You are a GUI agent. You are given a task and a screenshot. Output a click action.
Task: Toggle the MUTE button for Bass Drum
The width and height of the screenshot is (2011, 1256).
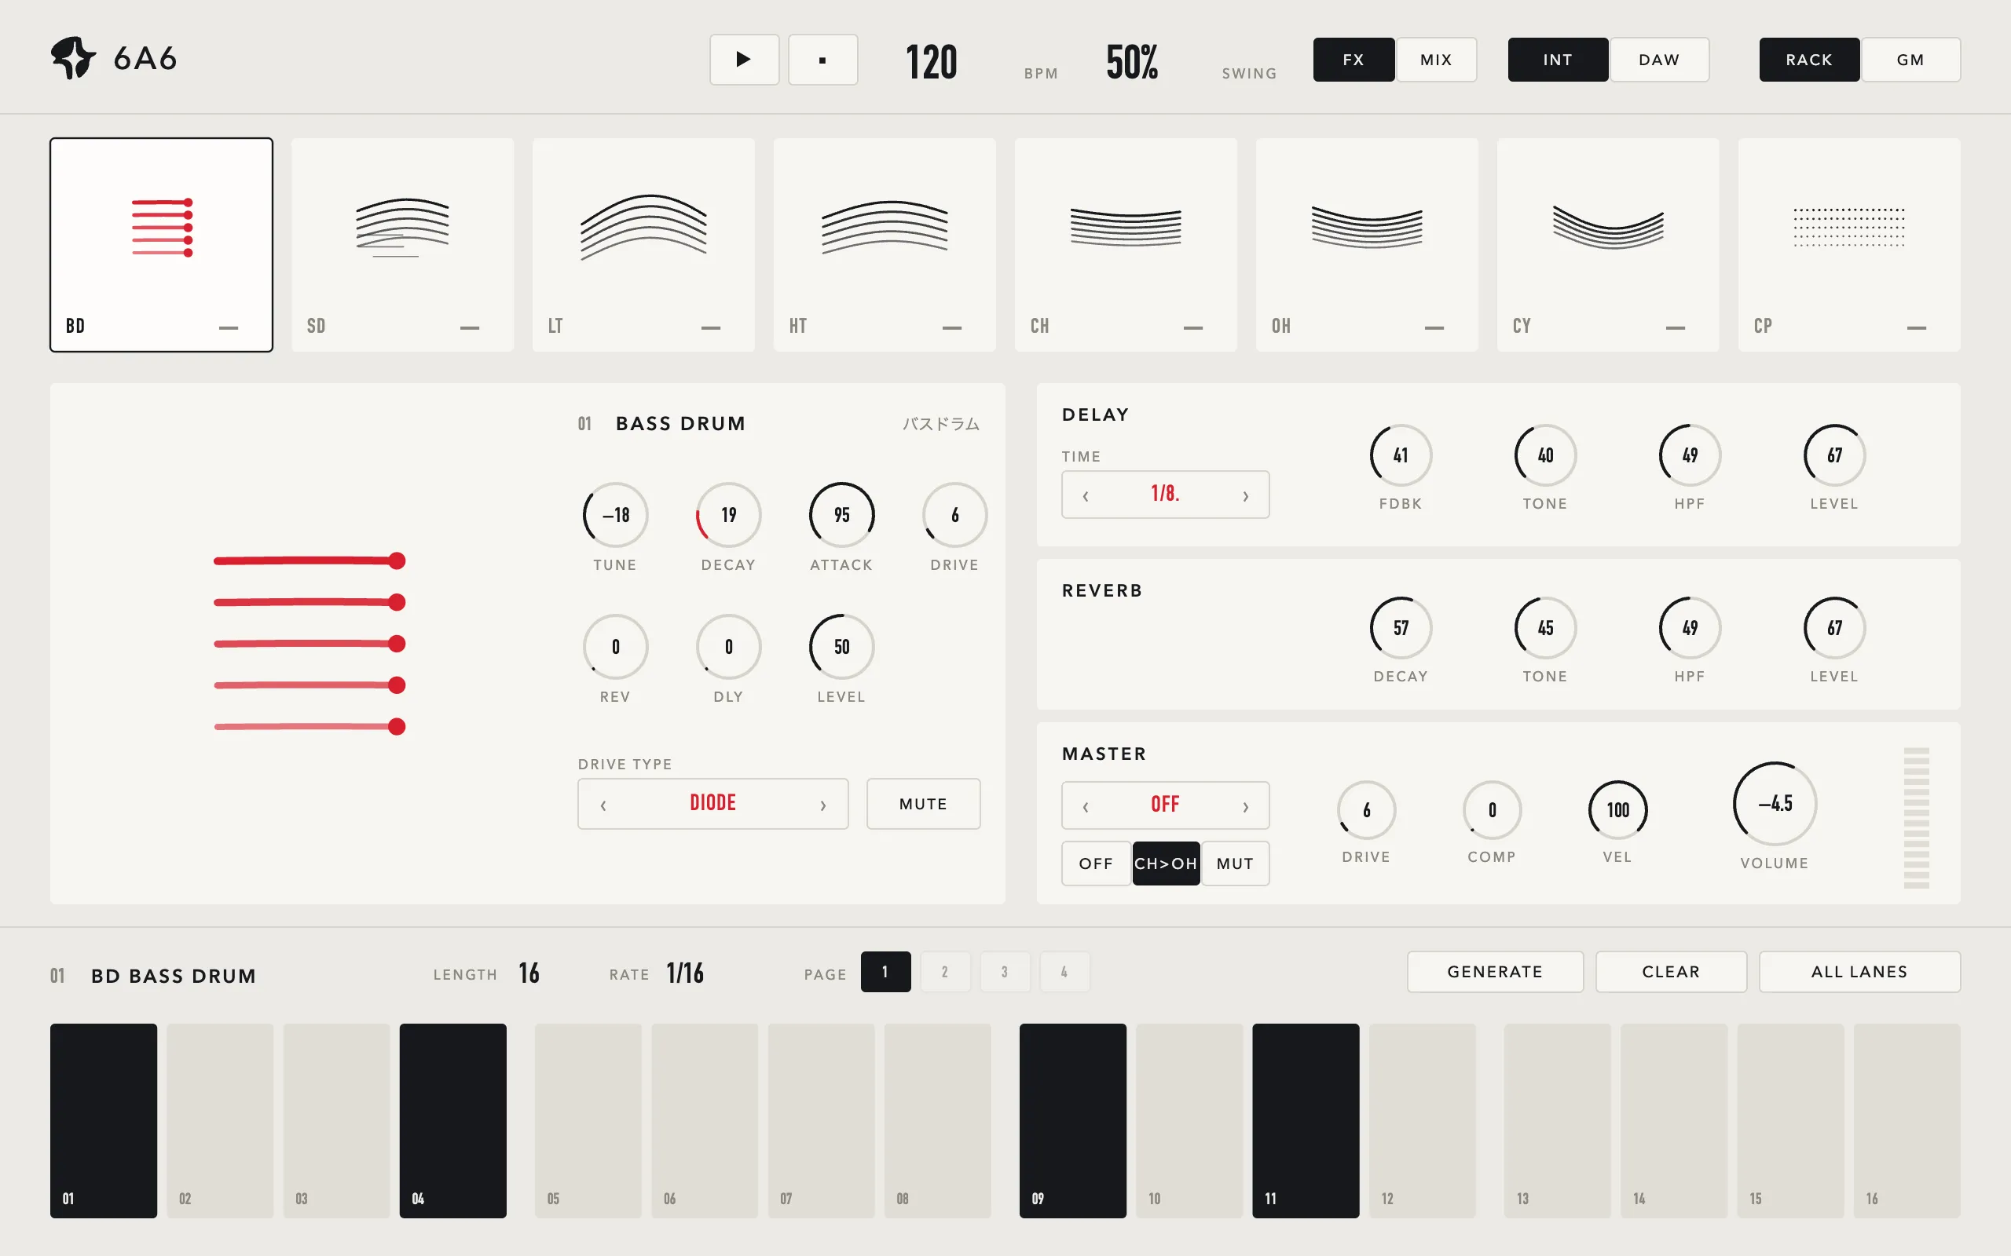[923, 804]
